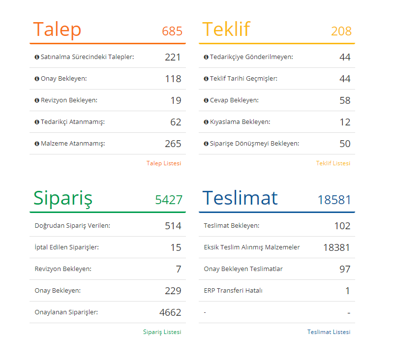Viewport: 394px width, 364px height.
Task: Go to Teslimat Listesi
Action: tap(329, 332)
